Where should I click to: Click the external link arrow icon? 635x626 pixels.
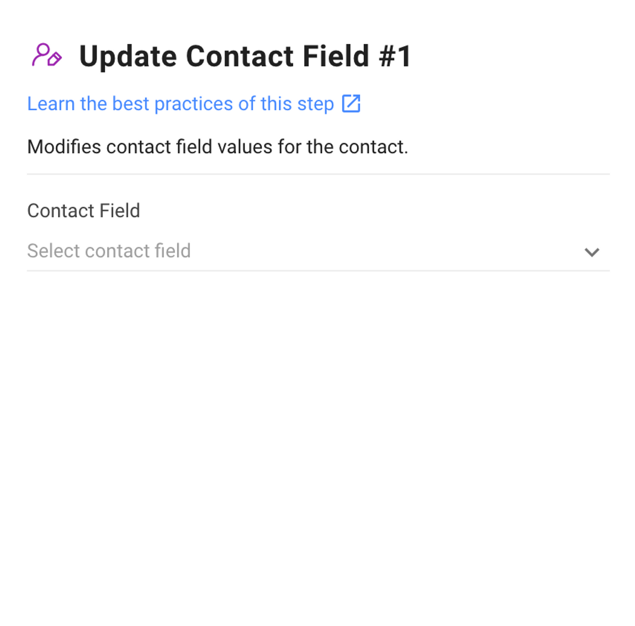coord(351,103)
